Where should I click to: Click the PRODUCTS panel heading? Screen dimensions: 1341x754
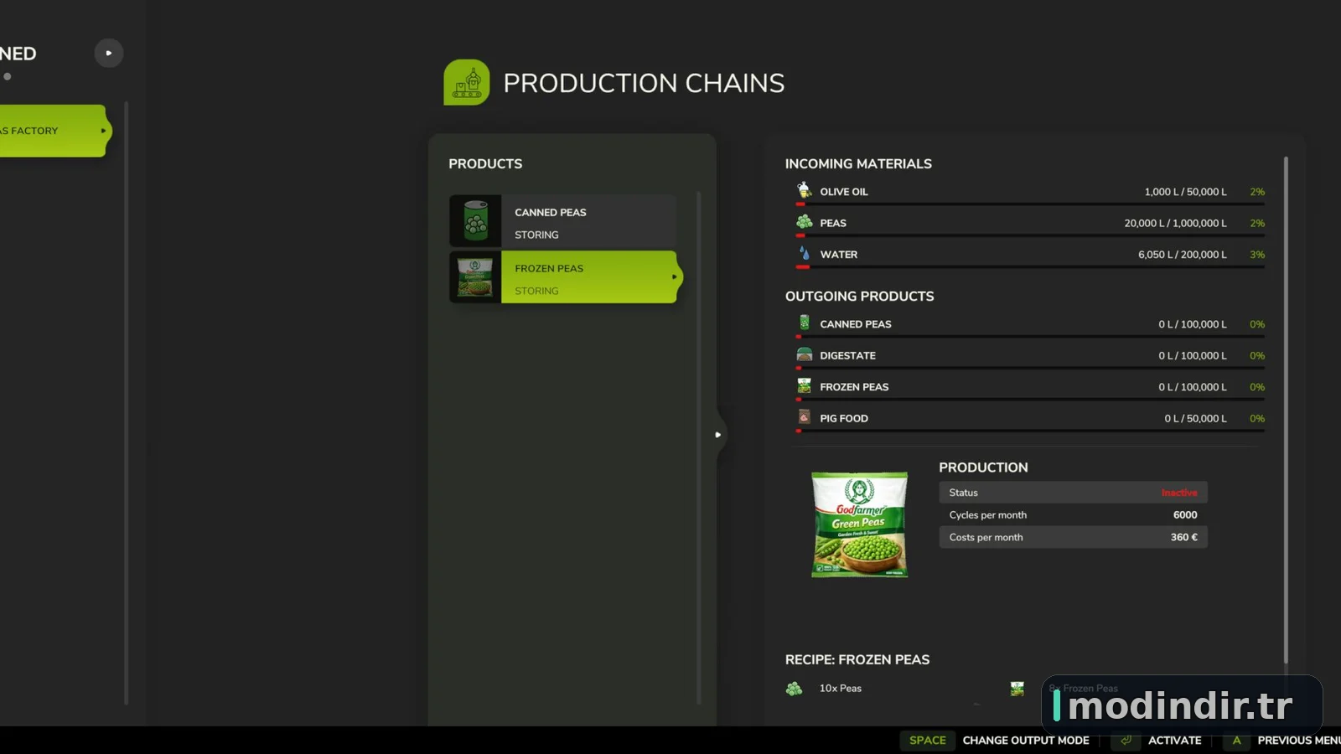coord(485,164)
